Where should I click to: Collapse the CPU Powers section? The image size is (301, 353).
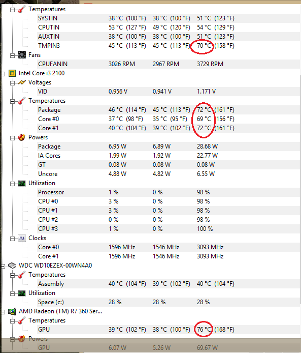pyautogui.click(x=12, y=138)
